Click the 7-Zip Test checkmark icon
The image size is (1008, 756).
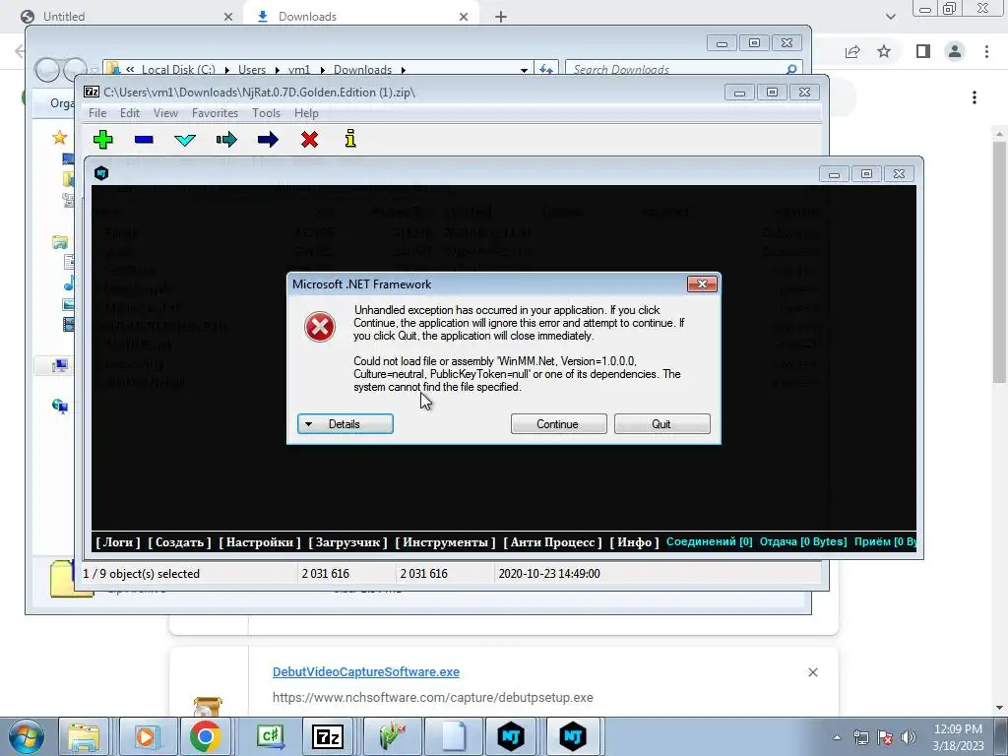point(185,140)
